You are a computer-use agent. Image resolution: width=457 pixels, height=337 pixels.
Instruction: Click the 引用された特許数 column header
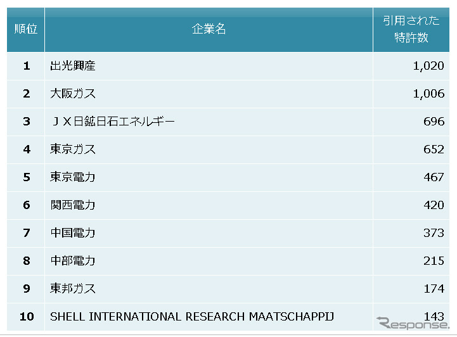(x=411, y=29)
